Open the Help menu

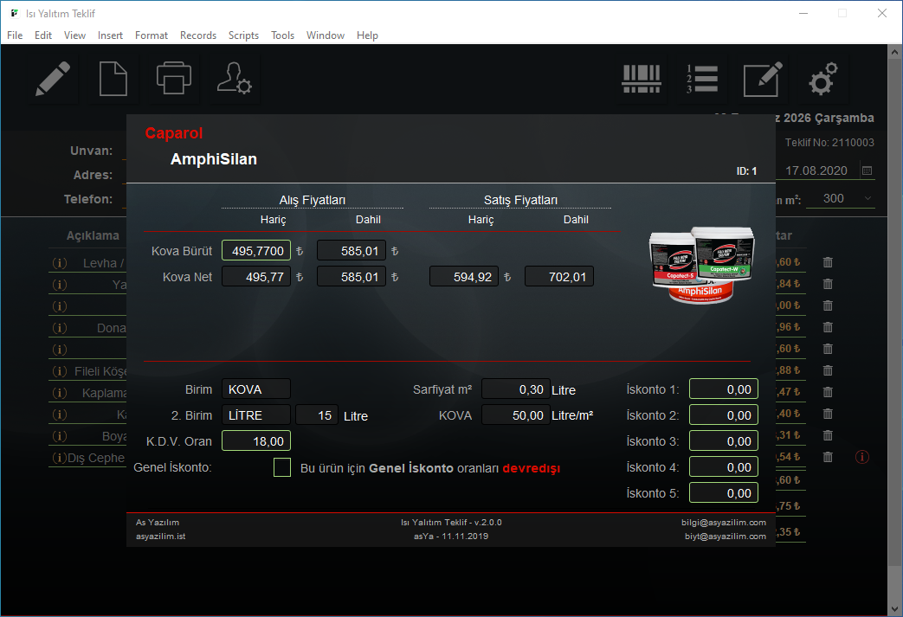(x=367, y=35)
